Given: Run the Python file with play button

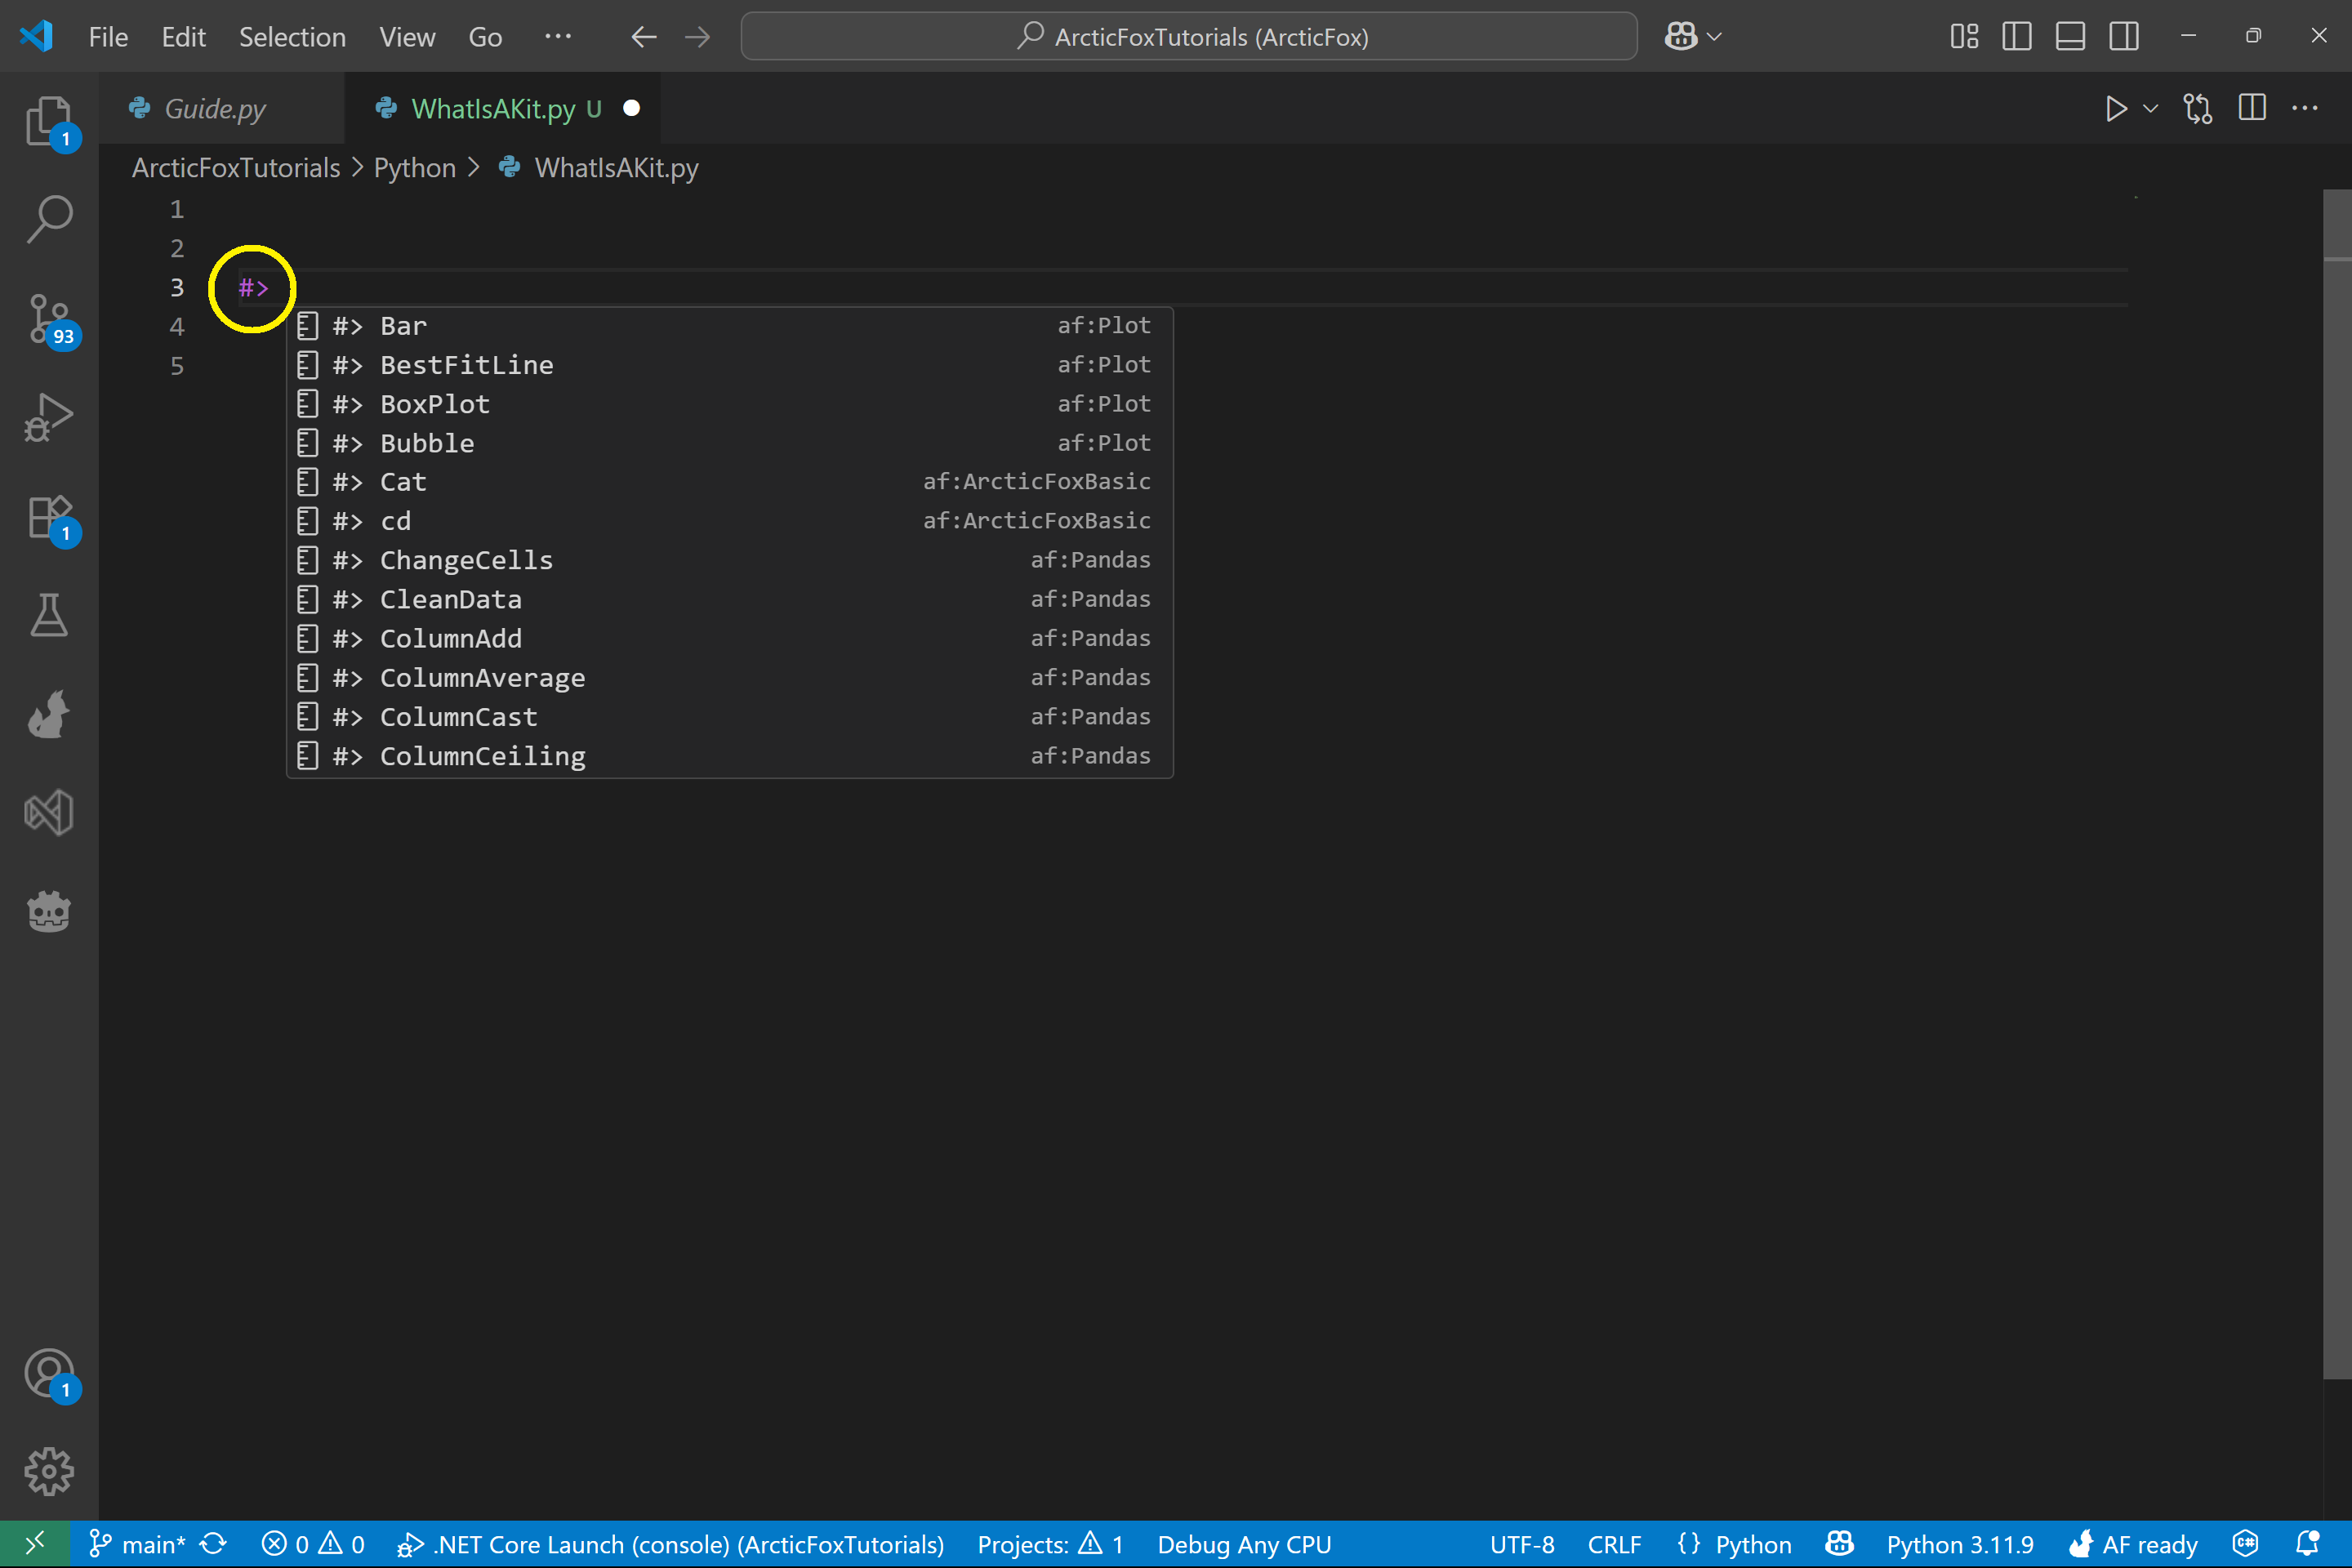Looking at the screenshot, I should point(2115,108).
